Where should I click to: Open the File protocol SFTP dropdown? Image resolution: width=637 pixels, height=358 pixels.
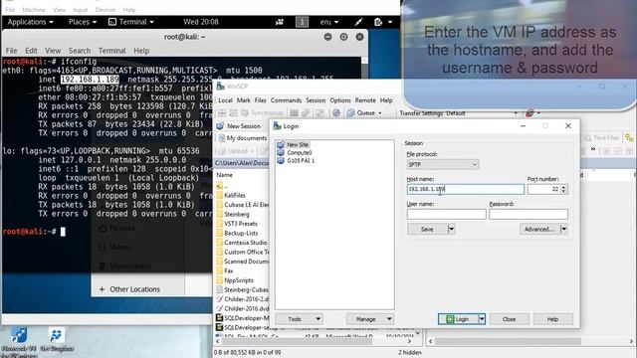(442, 164)
